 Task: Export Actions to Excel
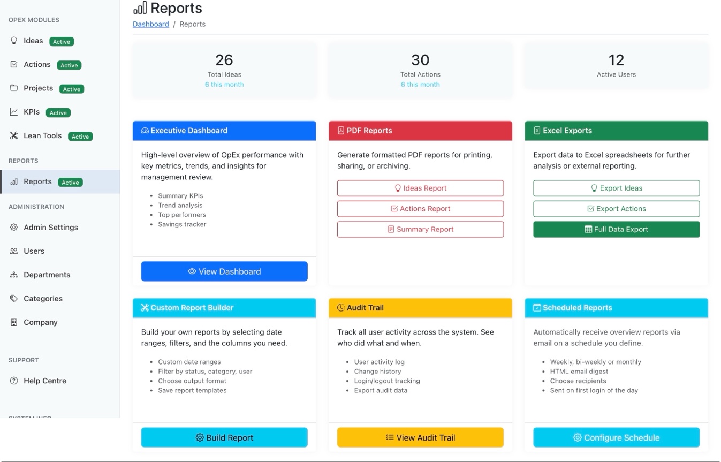[616, 209]
